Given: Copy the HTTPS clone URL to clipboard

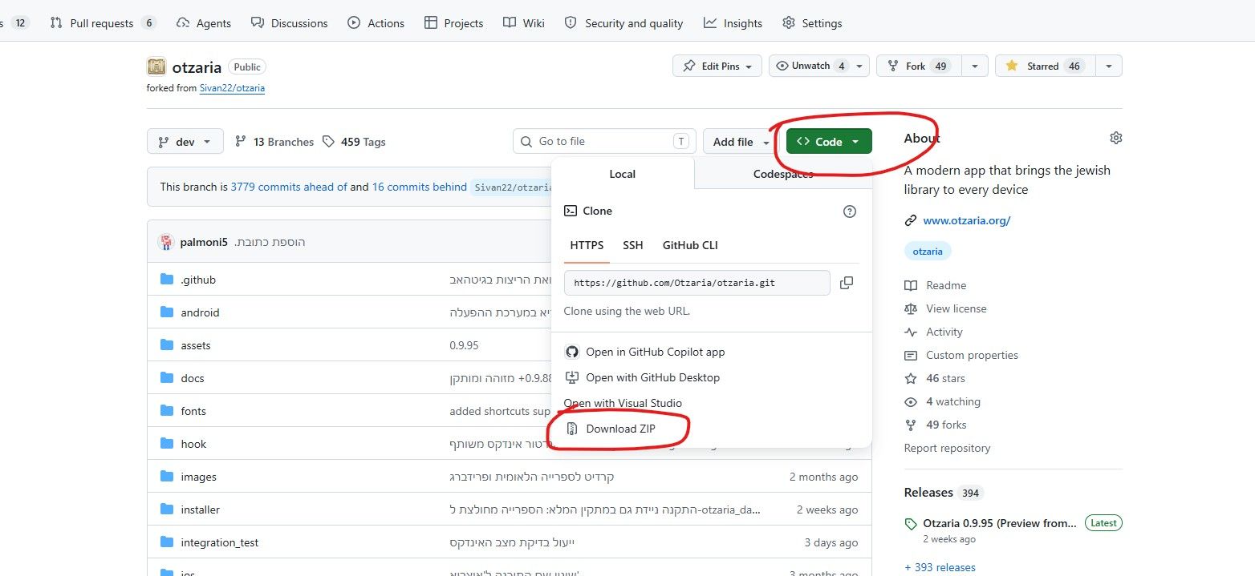Looking at the screenshot, I should (846, 283).
